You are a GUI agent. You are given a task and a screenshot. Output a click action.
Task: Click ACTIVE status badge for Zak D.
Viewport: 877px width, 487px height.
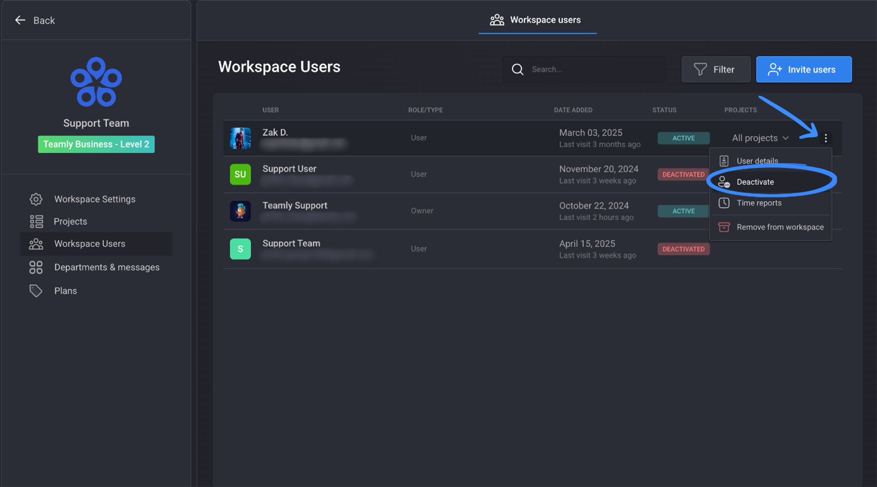[x=683, y=138]
